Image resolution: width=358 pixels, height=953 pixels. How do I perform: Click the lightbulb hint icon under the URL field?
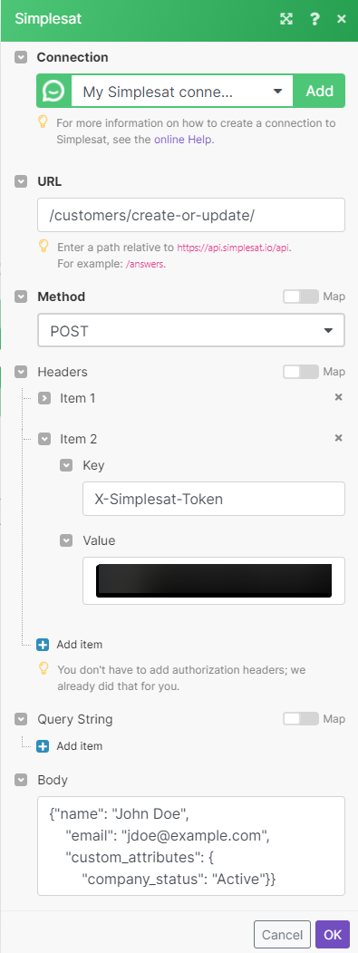coord(44,246)
